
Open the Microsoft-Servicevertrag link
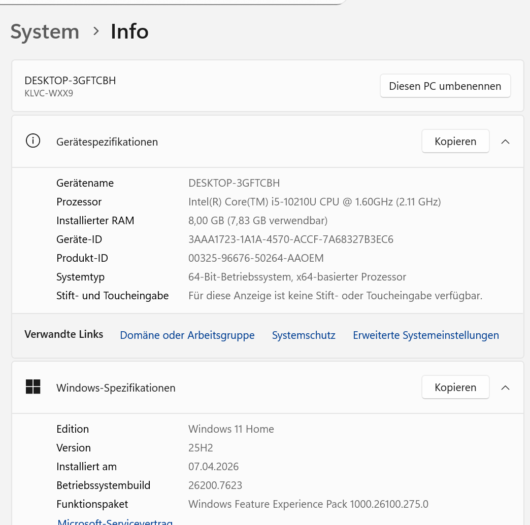pos(115,521)
